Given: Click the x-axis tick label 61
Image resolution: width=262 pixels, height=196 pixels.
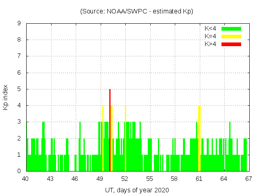Looking at the screenshot, I should coord(199,178).
